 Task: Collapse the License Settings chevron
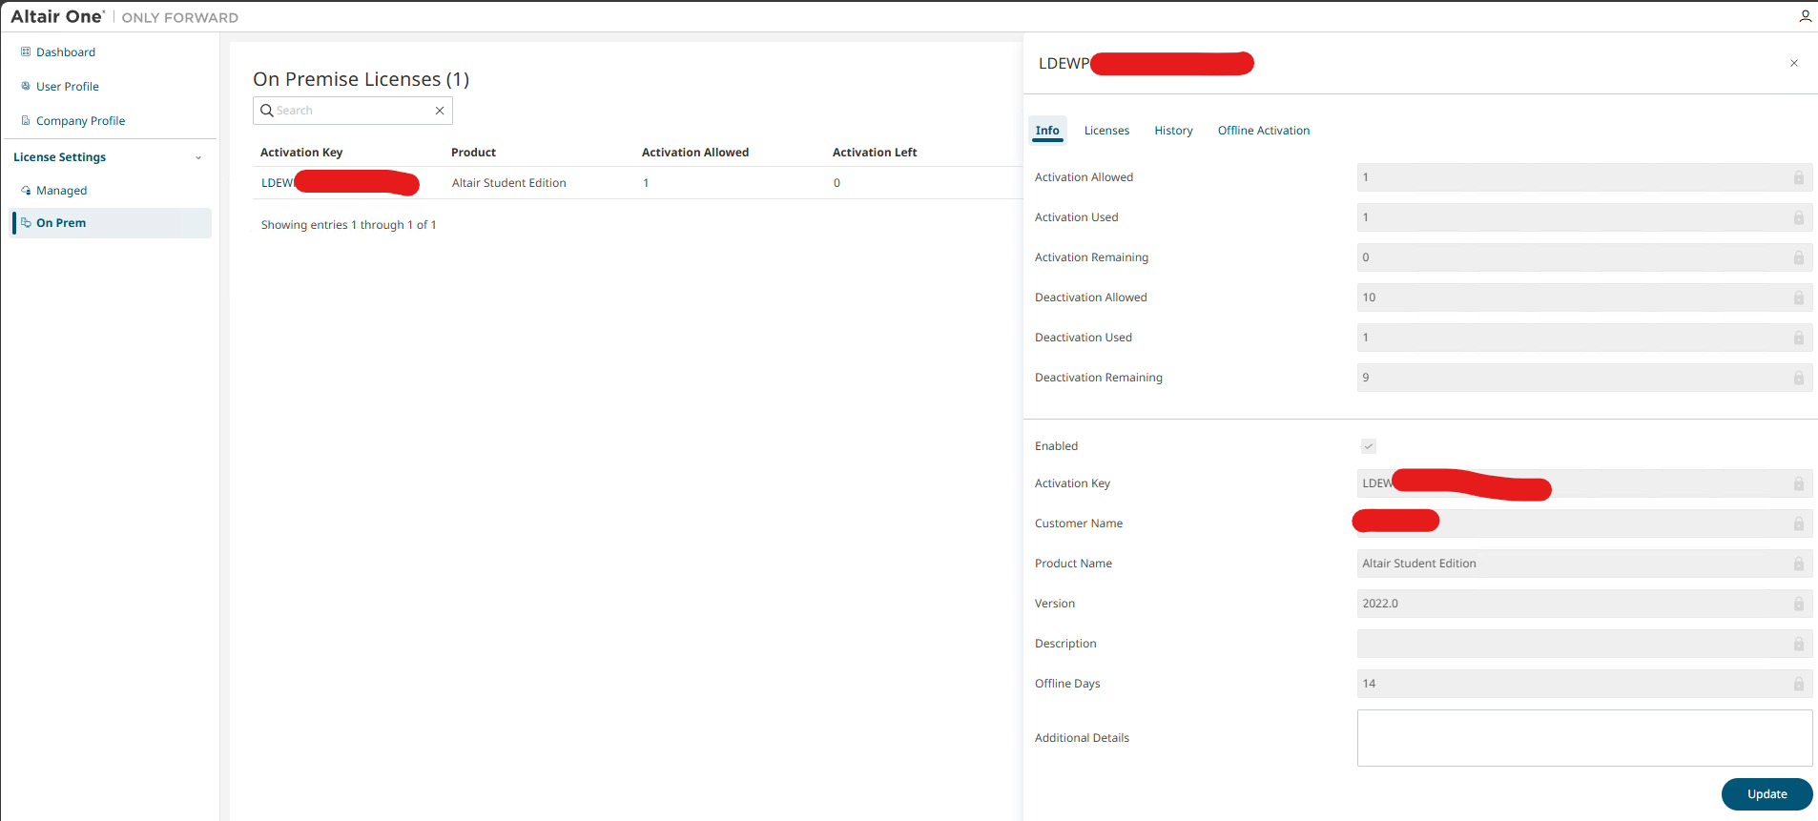pos(198,157)
